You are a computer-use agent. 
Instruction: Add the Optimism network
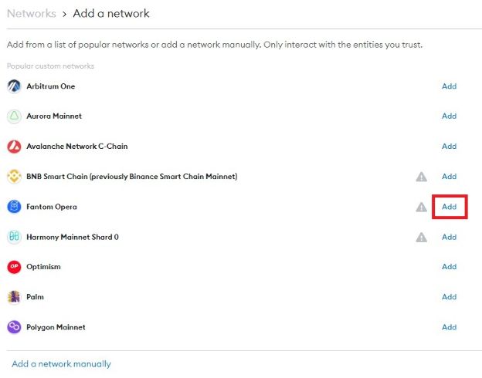coord(449,267)
